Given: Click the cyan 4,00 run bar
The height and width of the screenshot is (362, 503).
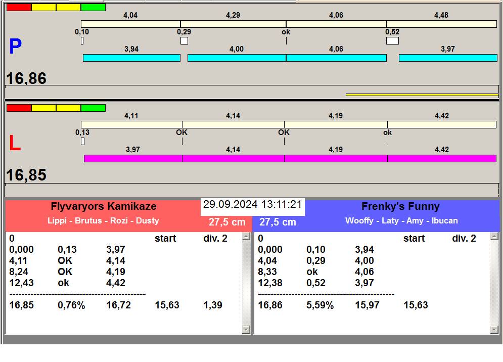Looking at the screenshot, I should click(x=237, y=58).
